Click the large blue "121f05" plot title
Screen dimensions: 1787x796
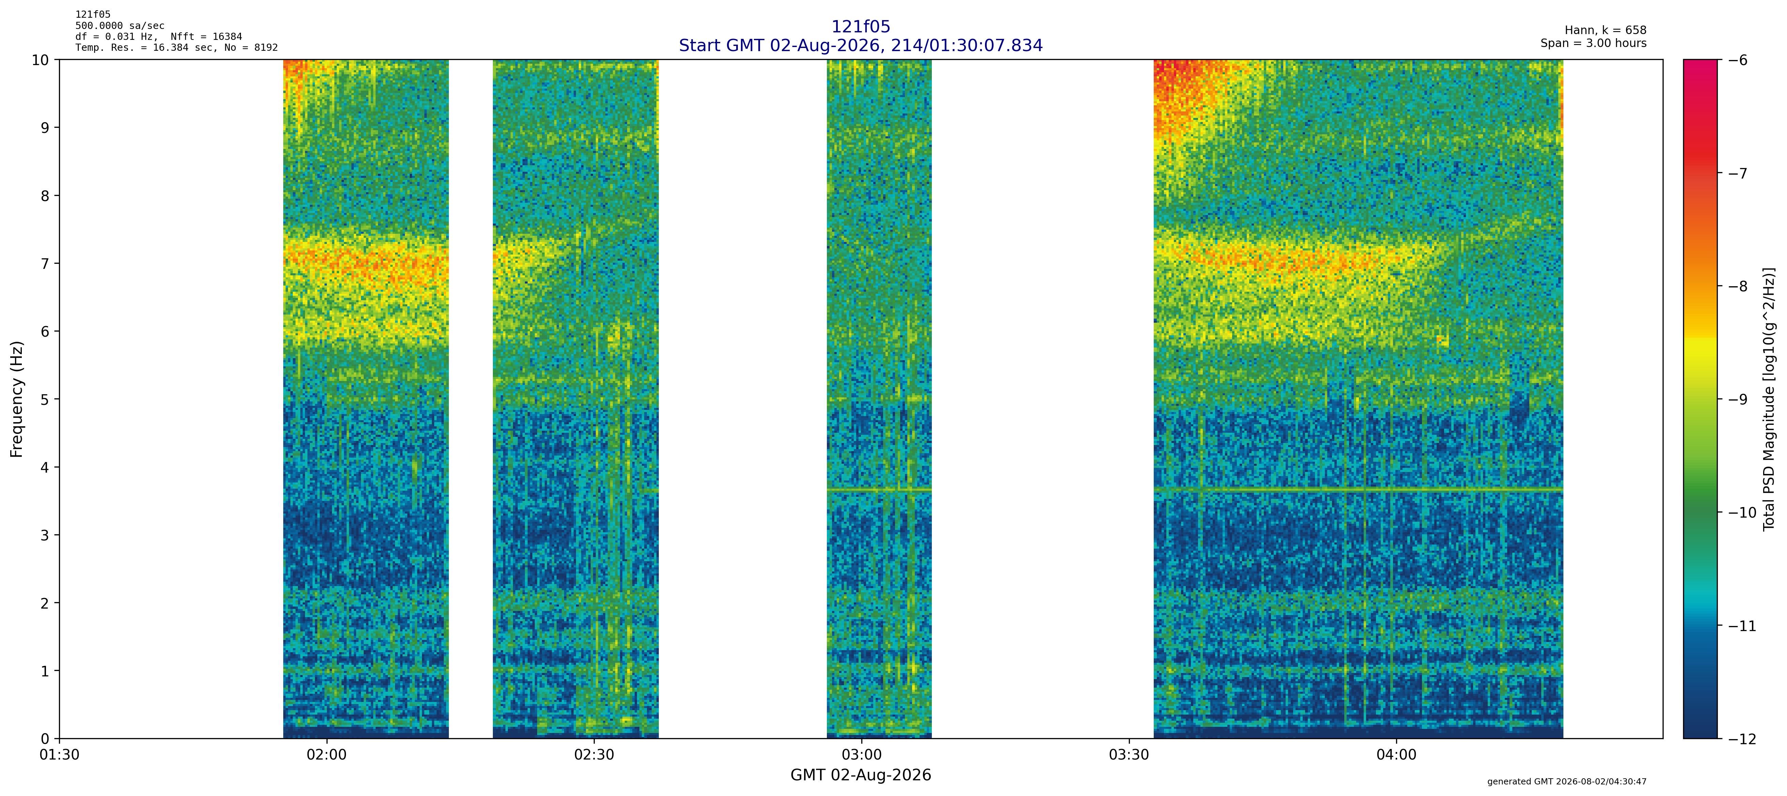[x=861, y=27]
